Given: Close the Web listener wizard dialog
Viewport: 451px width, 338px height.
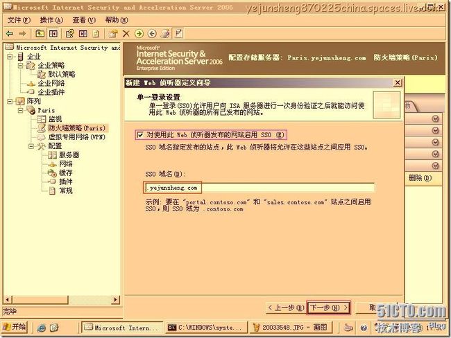Looking at the screenshot, I should (x=397, y=82).
